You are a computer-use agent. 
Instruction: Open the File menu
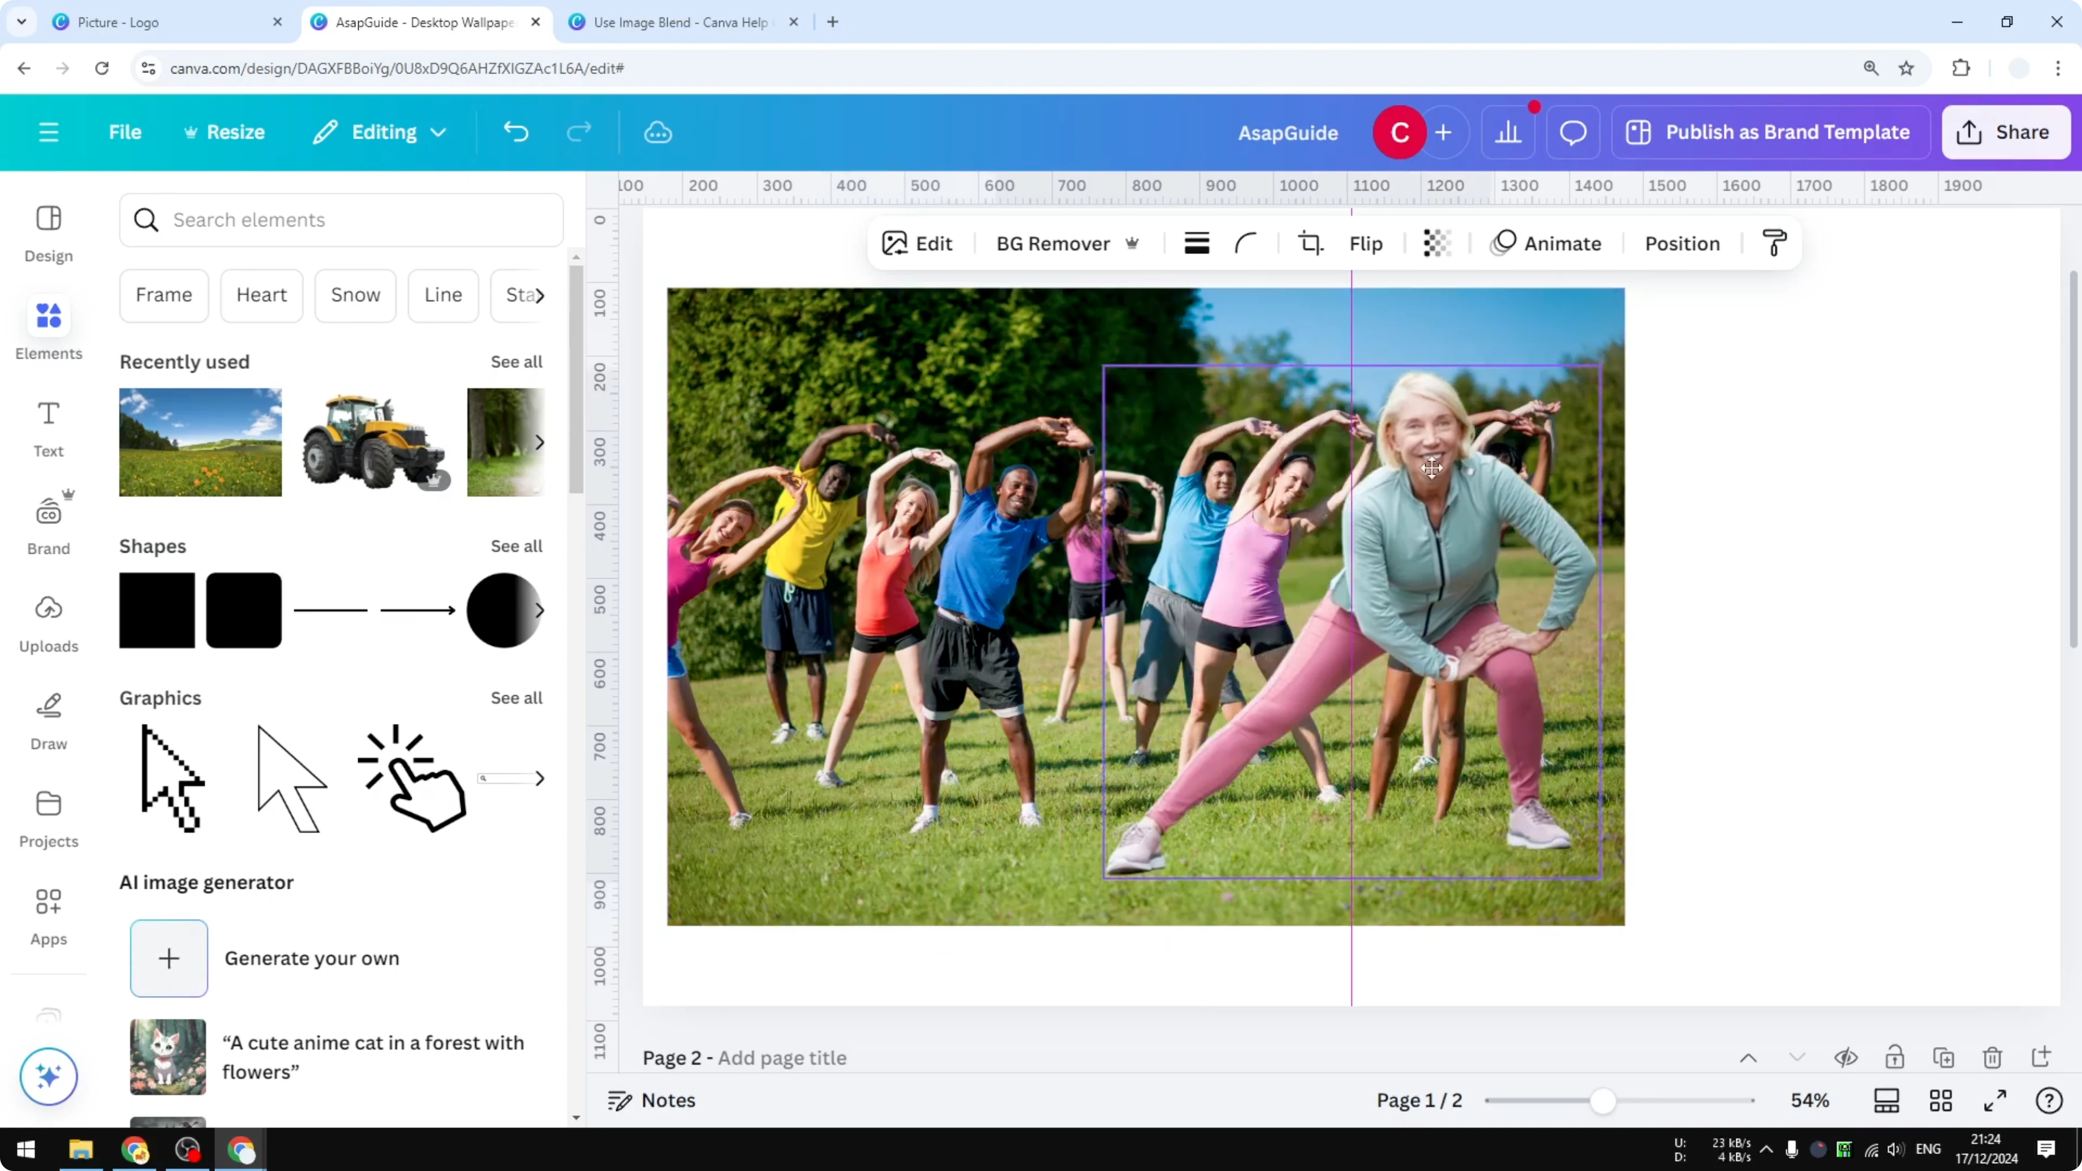pyautogui.click(x=125, y=132)
